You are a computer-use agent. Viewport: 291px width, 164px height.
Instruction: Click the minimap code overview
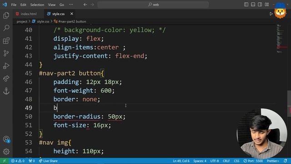[x=282, y=39]
